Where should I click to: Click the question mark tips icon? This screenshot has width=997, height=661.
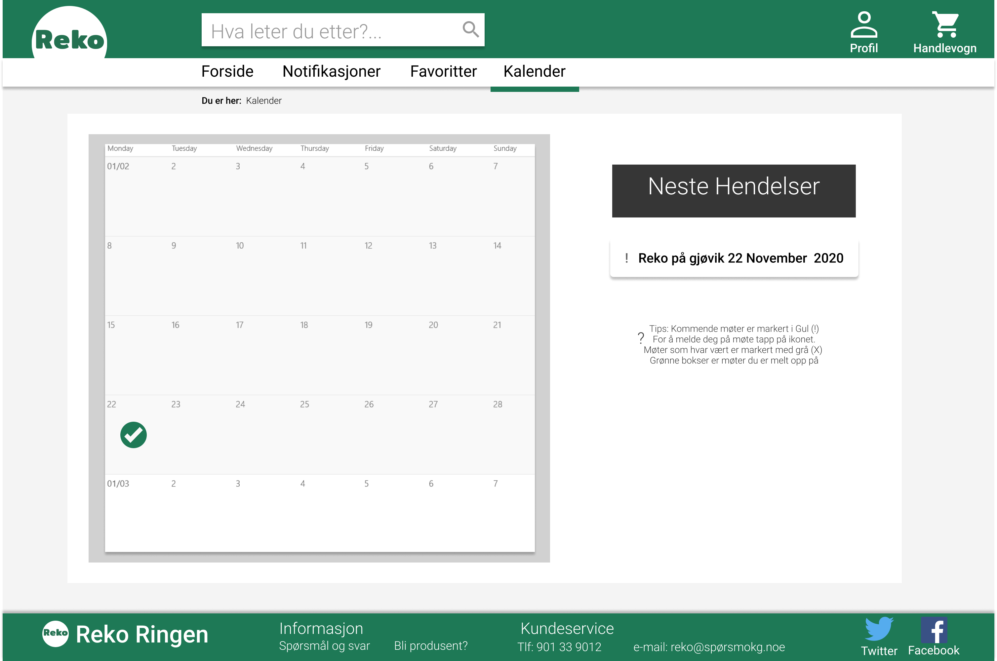pyautogui.click(x=641, y=338)
